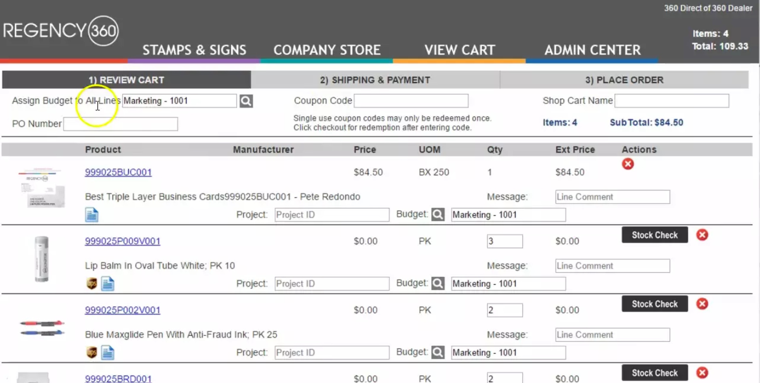Open product link 999025BRD001
This screenshot has height=383, width=760.
tap(118, 378)
